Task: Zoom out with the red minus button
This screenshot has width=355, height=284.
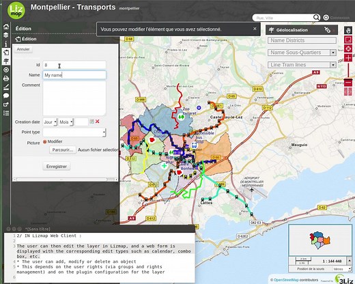Action: [348, 83]
